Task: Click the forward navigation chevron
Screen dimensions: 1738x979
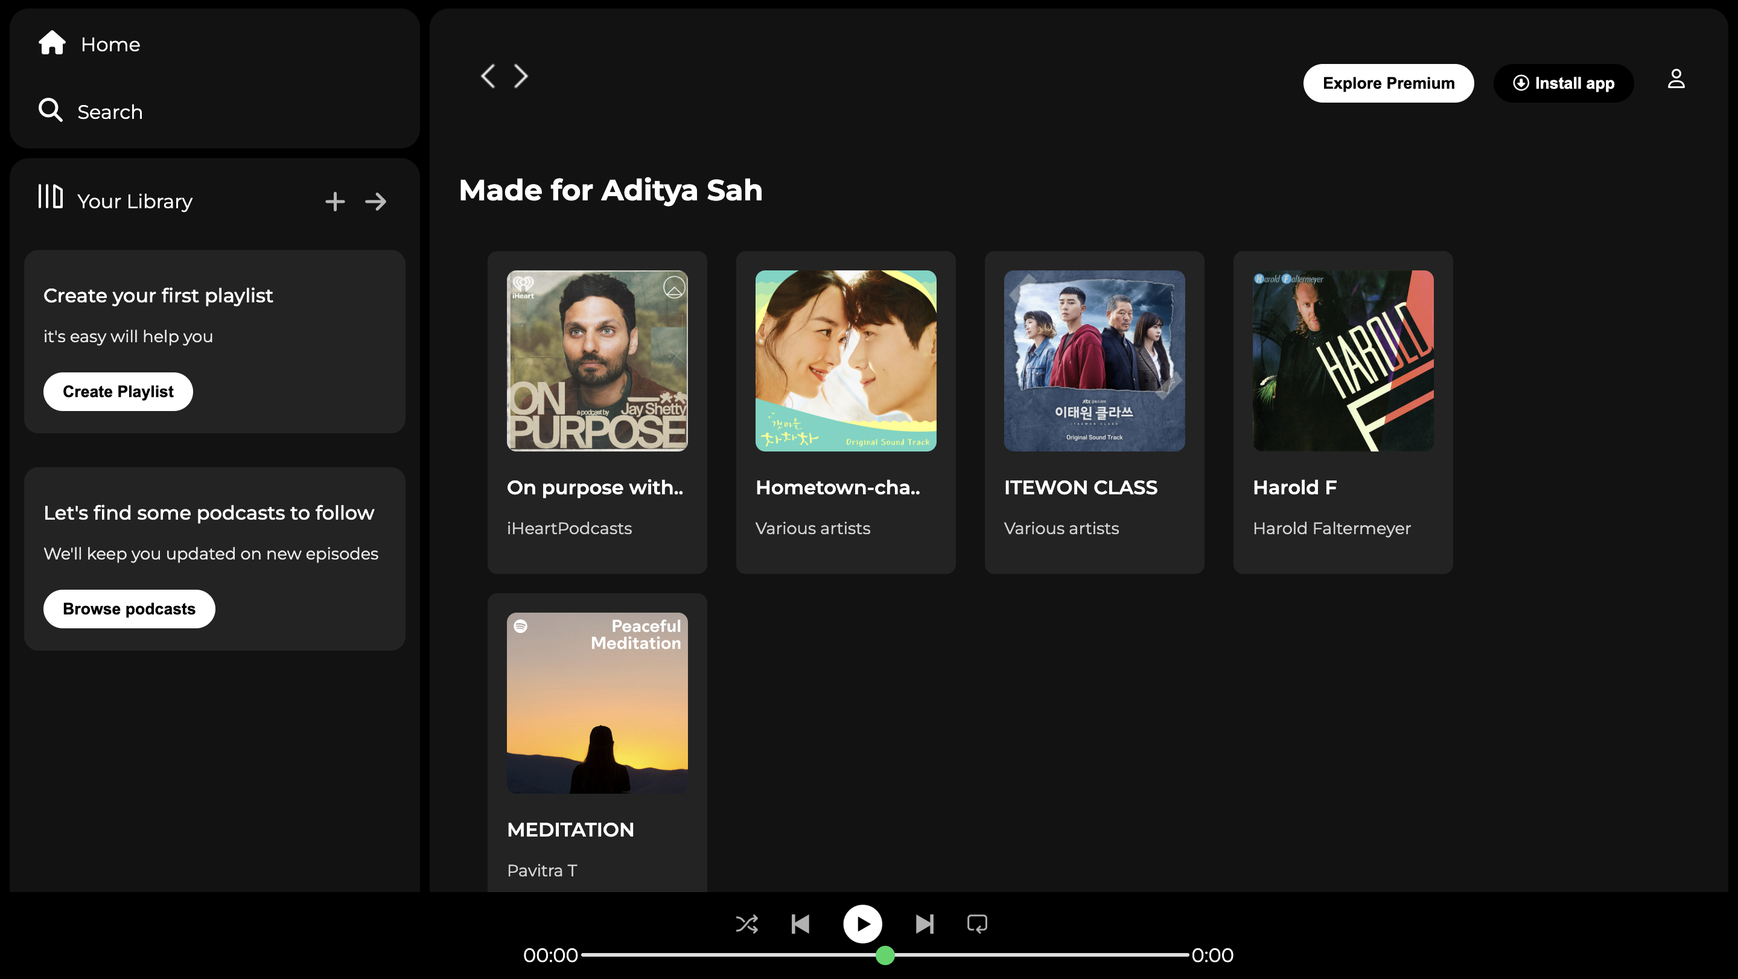Action: (520, 76)
